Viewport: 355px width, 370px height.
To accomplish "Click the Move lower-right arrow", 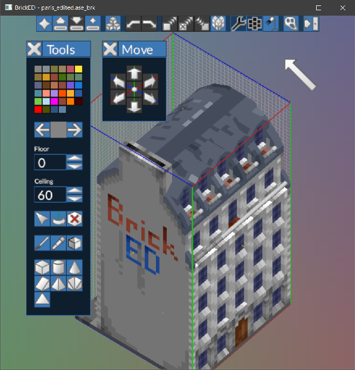I will pyautogui.click(x=151, y=97).
